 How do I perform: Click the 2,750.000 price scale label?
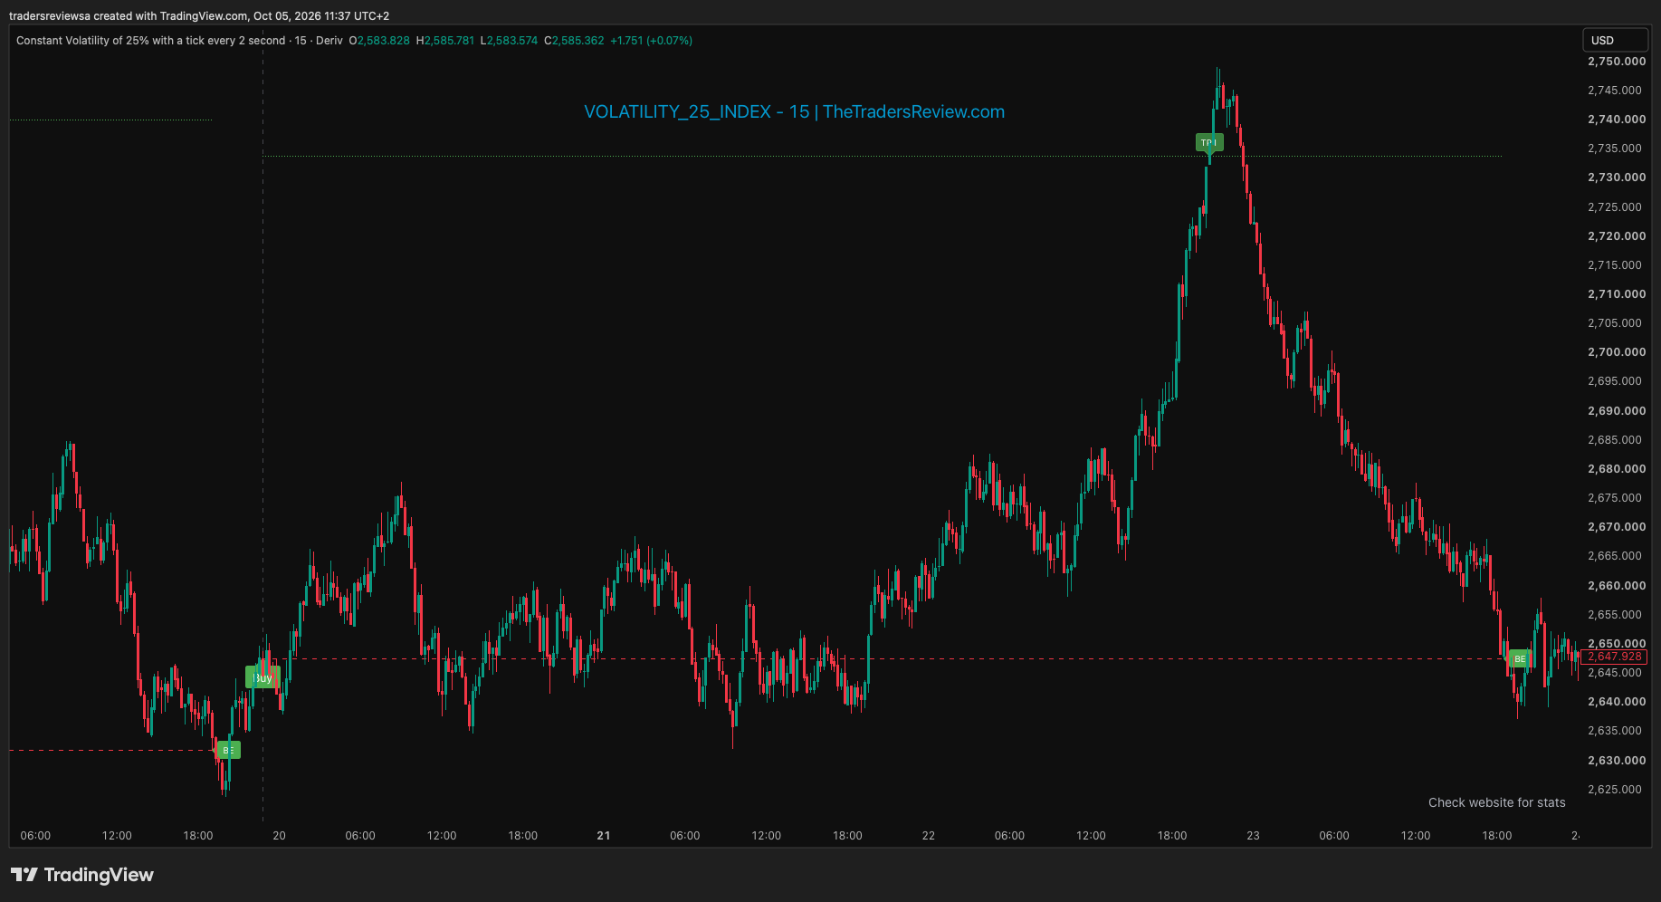1617,62
